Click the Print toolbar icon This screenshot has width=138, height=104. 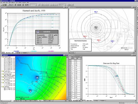point(15,5)
